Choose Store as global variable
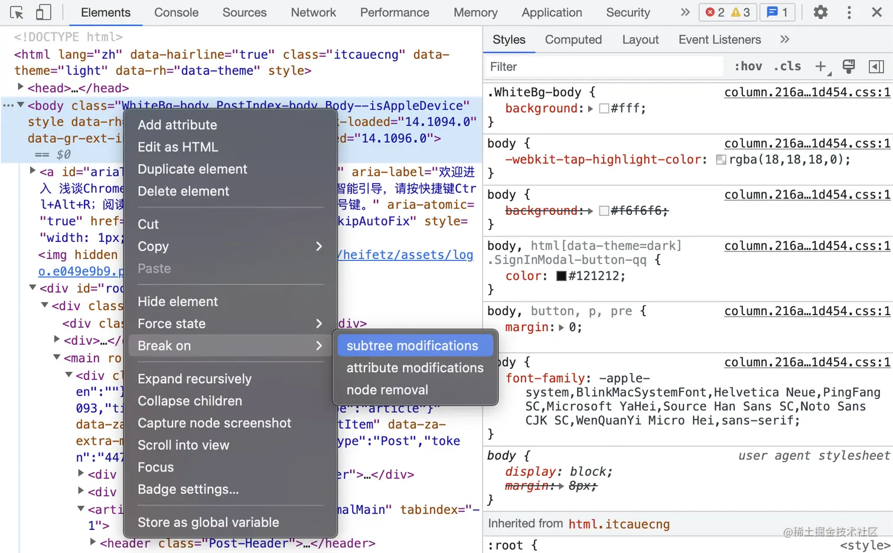 (230, 522)
